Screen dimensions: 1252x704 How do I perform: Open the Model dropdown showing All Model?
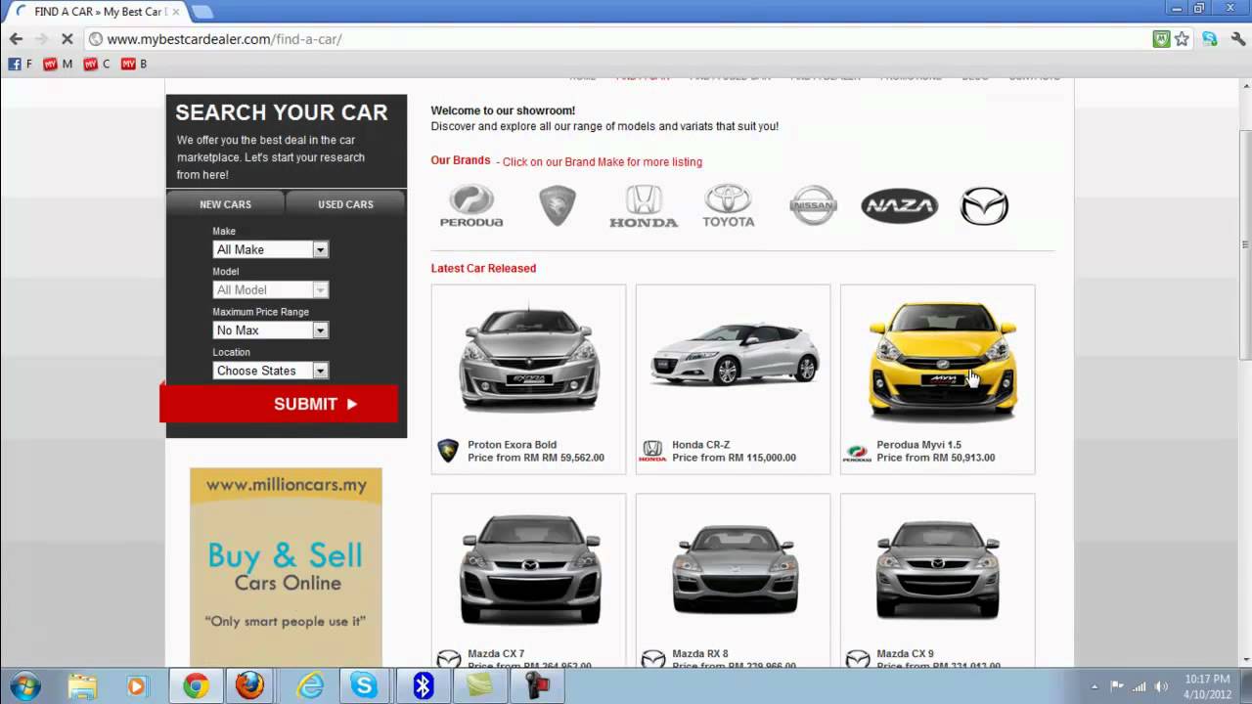(271, 289)
